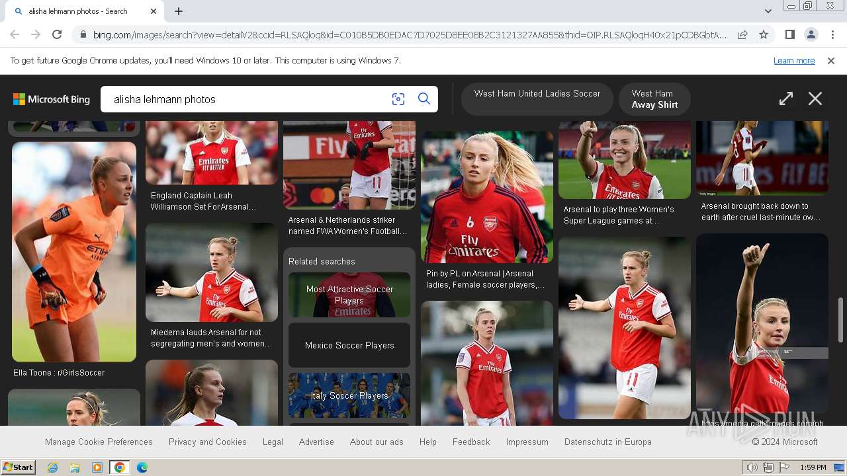Expand the image viewer to full size
847x476 pixels.
pos(786,99)
